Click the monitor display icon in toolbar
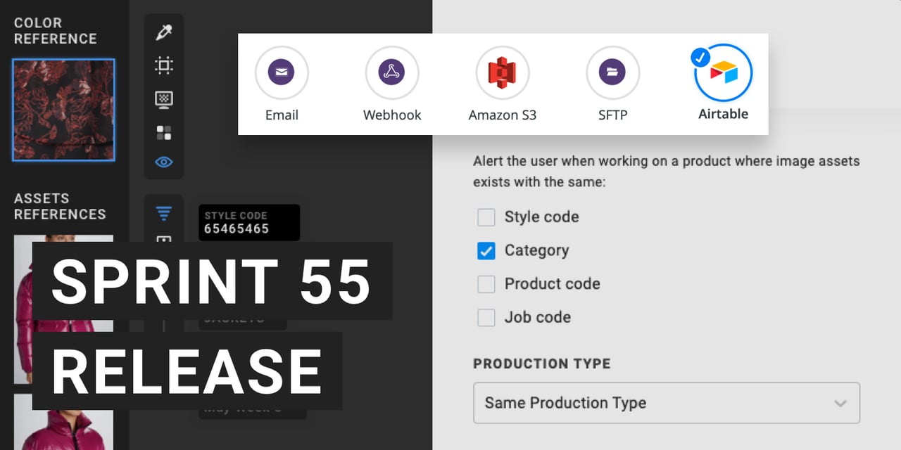This screenshot has width=901, height=450. pyautogui.click(x=164, y=99)
